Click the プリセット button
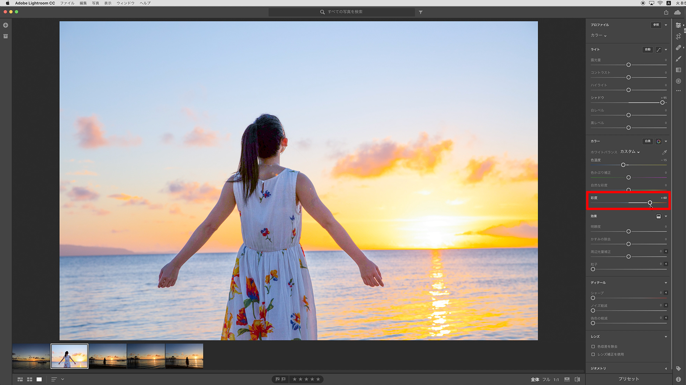The image size is (686, 385). [x=628, y=379]
